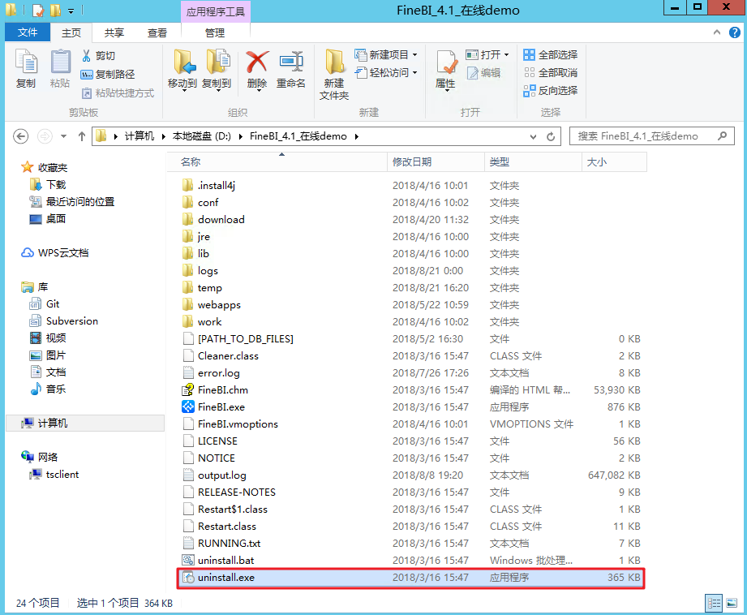Switch to details view layout icon

[714, 603]
